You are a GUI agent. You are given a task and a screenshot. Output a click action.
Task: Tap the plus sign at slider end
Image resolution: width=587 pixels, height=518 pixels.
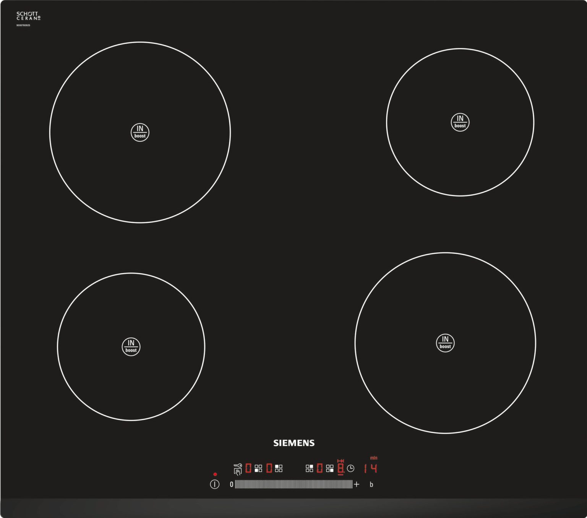coord(357,484)
